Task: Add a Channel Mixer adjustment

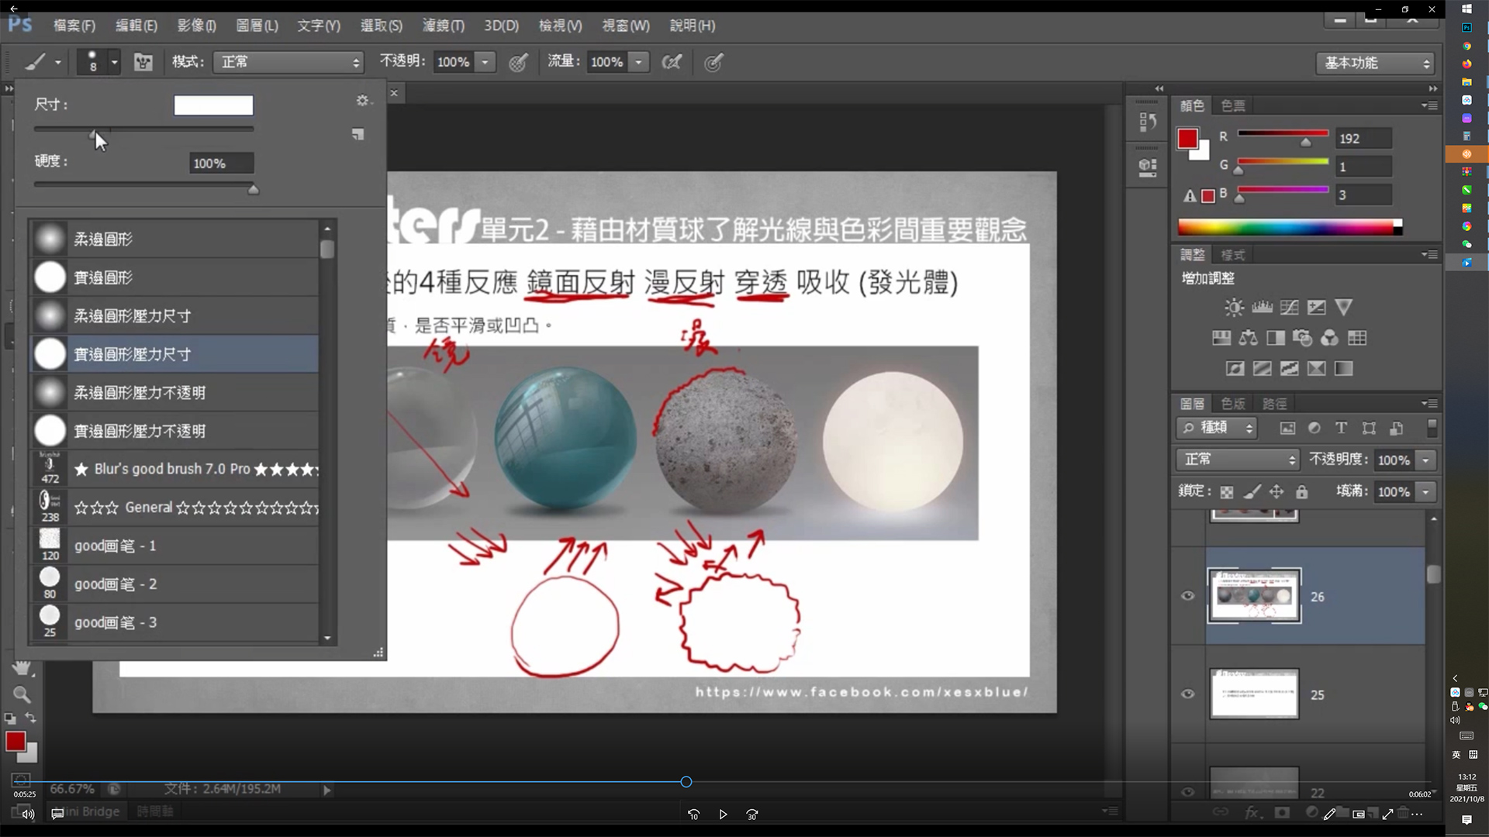Action: tap(1330, 338)
